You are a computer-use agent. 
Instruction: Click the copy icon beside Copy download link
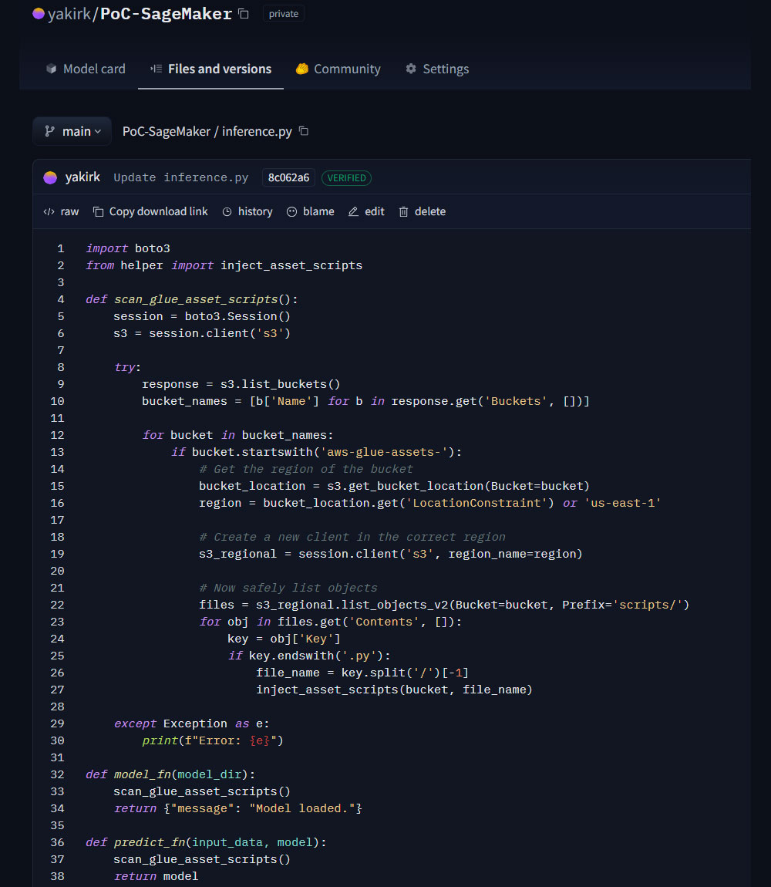coord(99,212)
